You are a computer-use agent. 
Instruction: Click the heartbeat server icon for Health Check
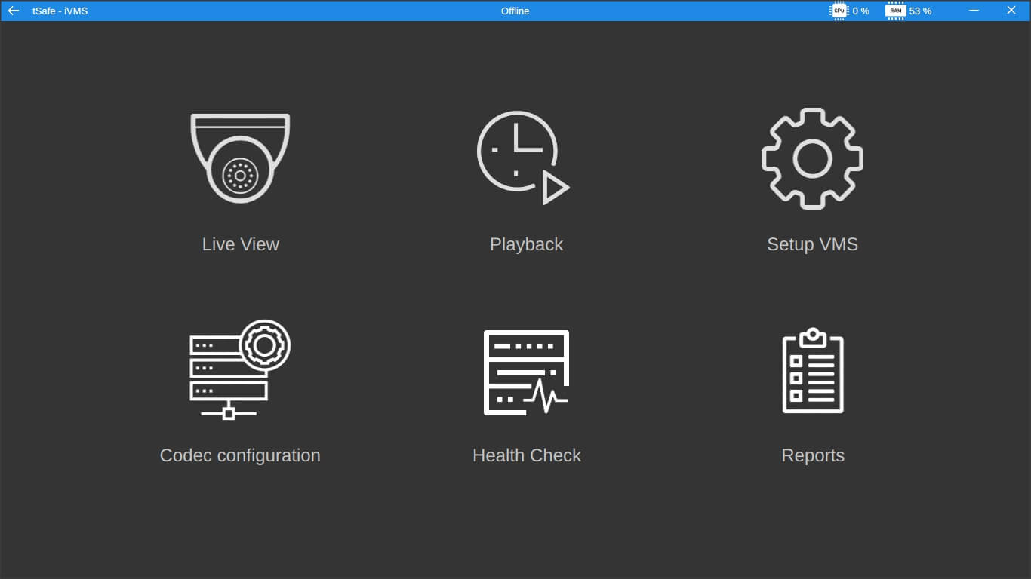pyautogui.click(x=526, y=371)
